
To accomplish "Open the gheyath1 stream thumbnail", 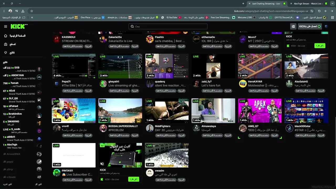I will tap(120, 66).
